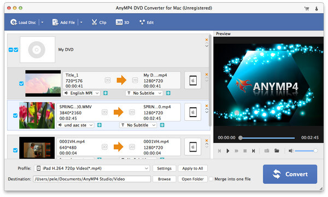Image resolution: width=328 pixels, height=197 pixels.
Task: Adjust the volume slider
Action: pos(306,150)
